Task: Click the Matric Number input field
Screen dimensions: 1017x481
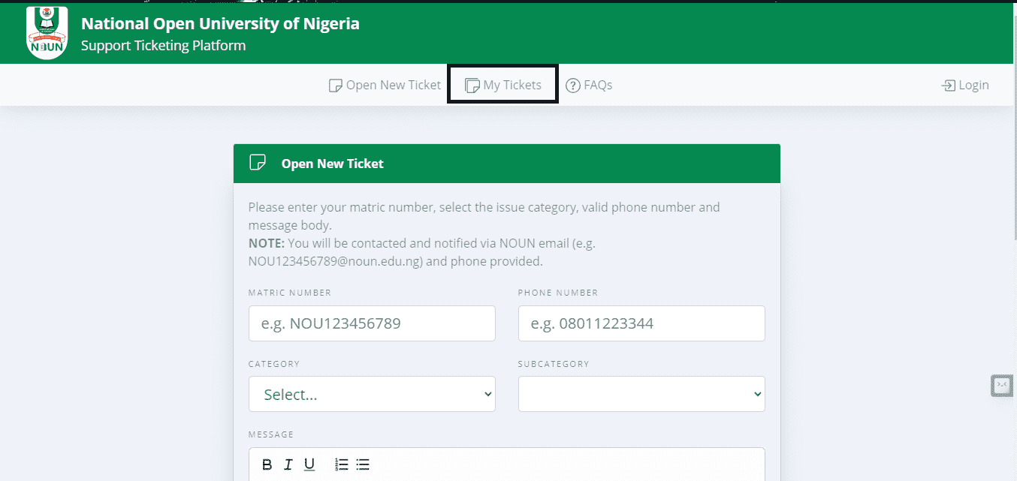Action: pyautogui.click(x=372, y=323)
